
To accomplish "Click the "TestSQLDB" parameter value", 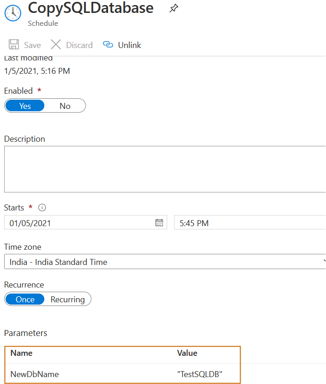I will 200,374.
